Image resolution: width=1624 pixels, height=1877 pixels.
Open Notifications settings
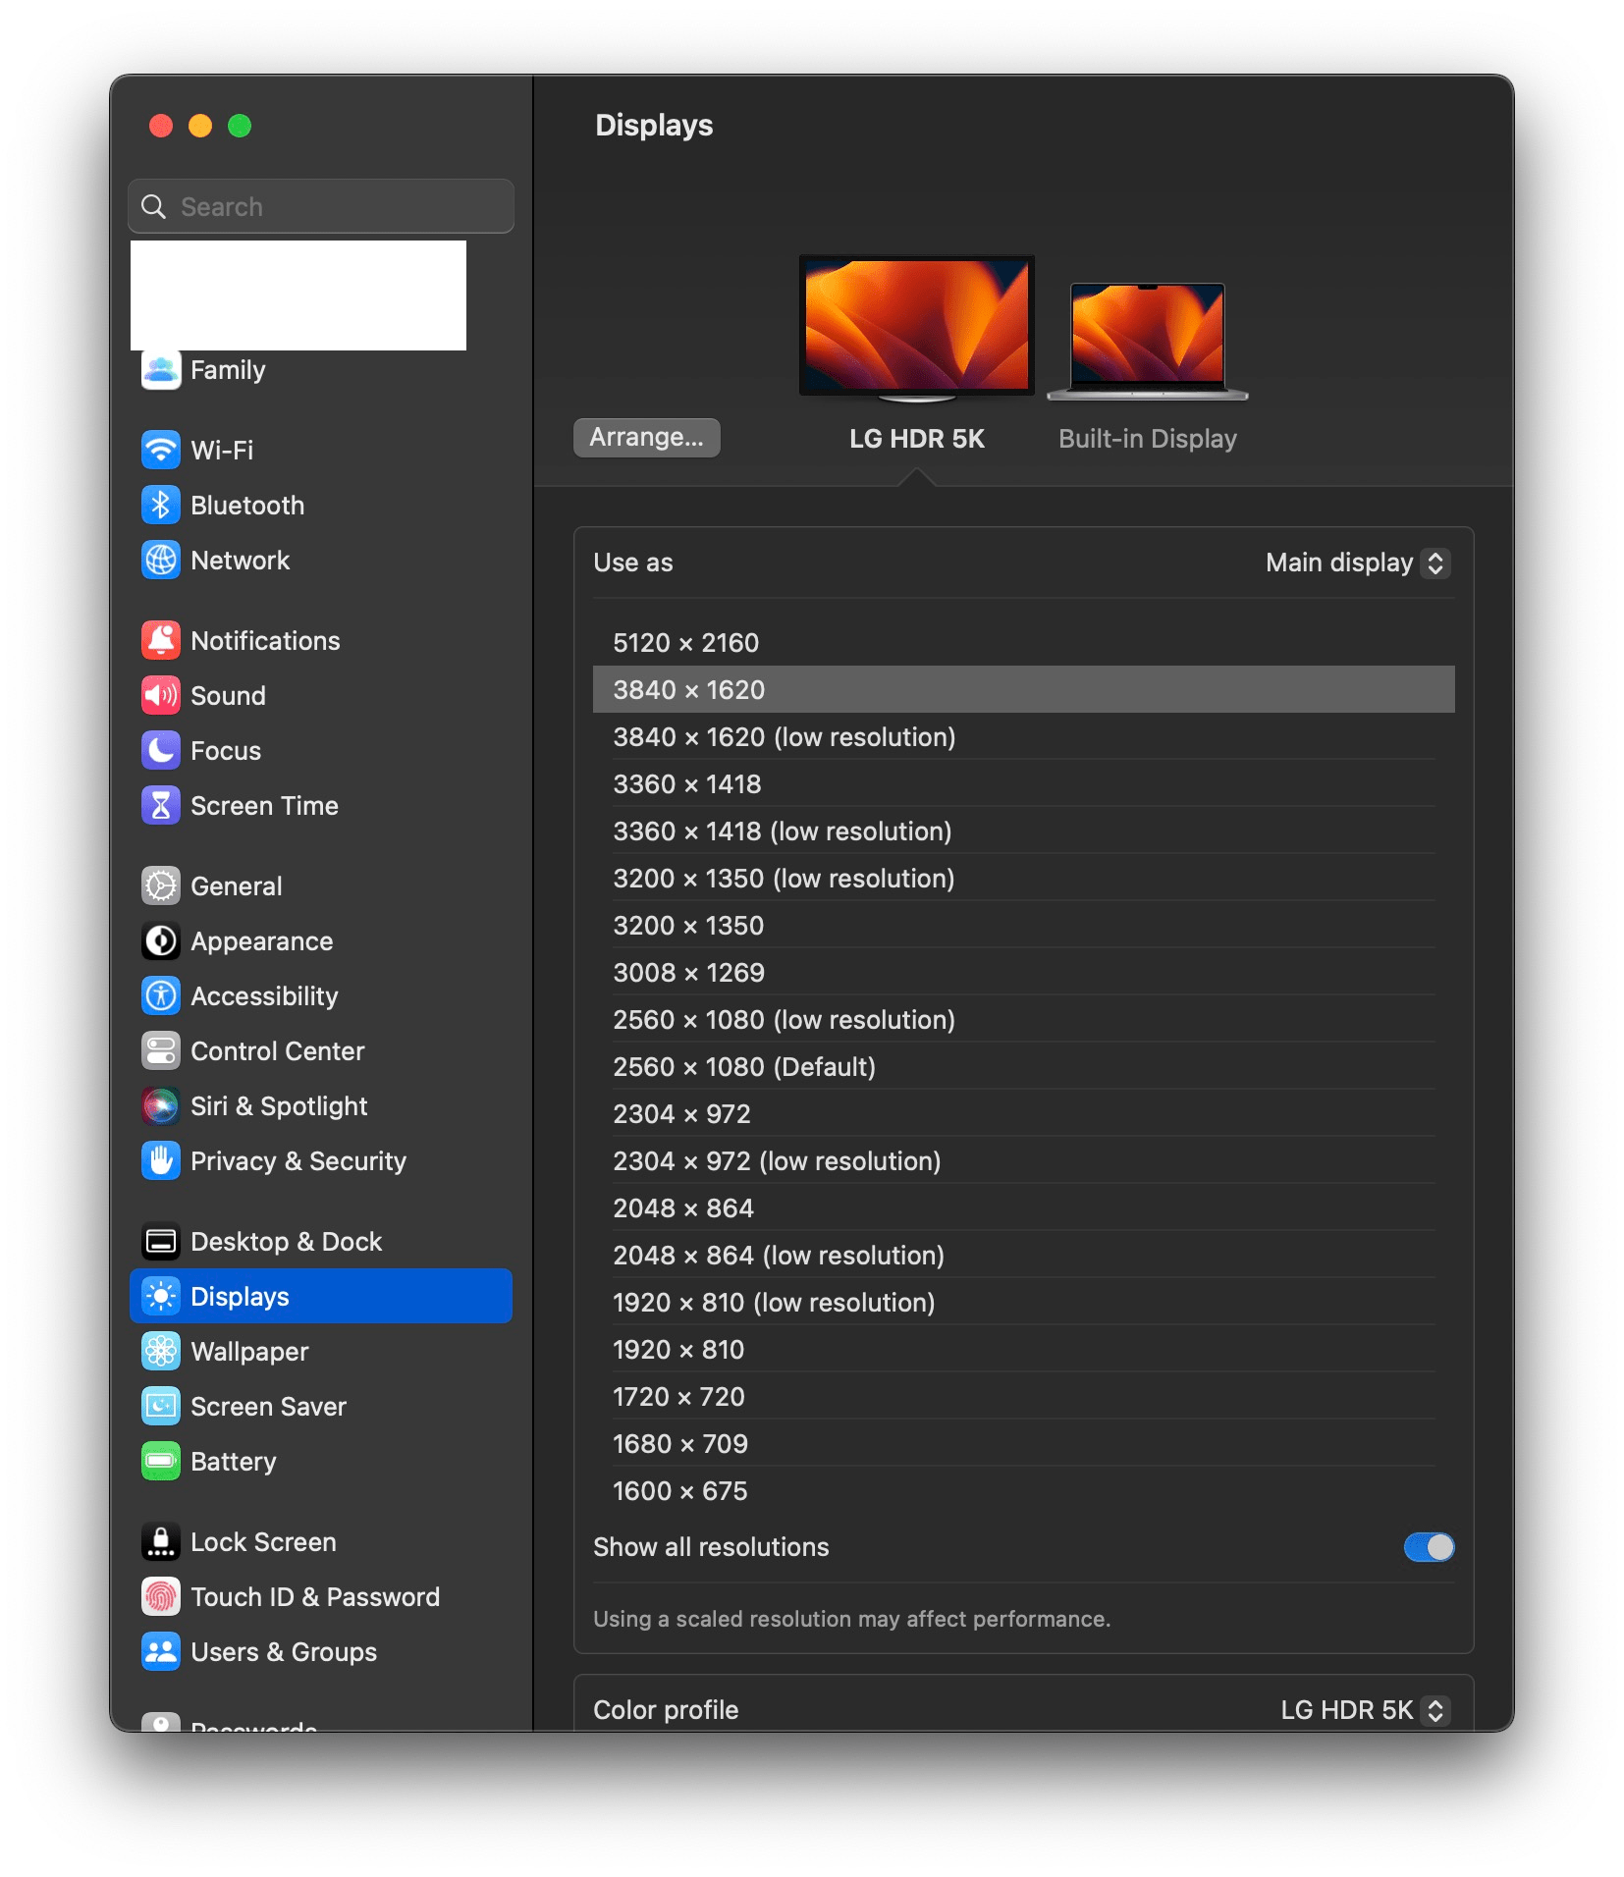(263, 639)
